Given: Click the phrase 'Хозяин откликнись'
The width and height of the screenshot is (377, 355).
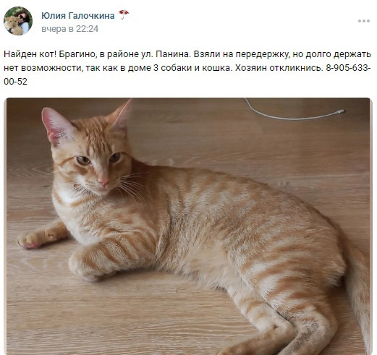Looking at the screenshot, I should tap(279, 68).
